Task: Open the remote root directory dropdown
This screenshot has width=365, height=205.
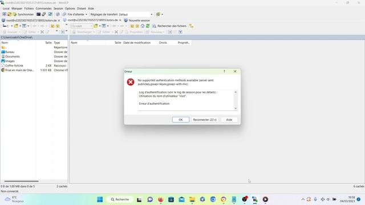Action: click(82, 26)
